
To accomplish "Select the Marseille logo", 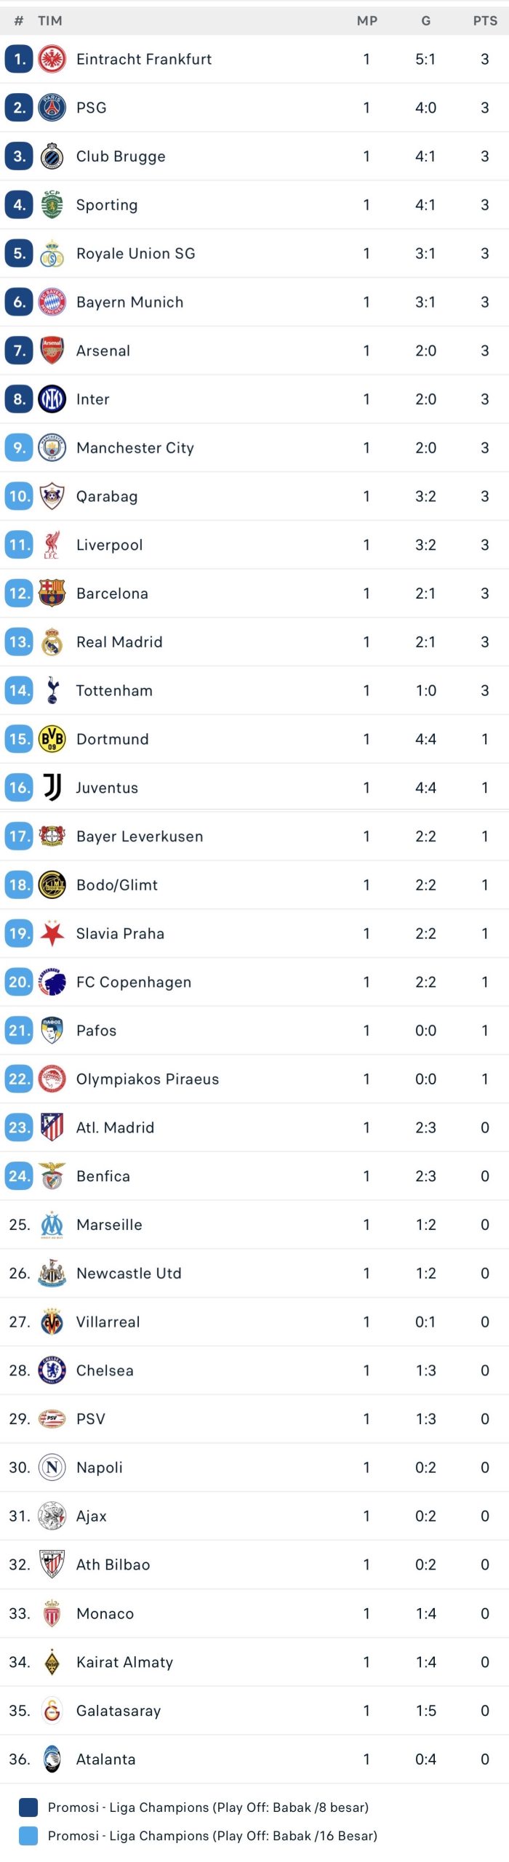I will point(52,1225).
